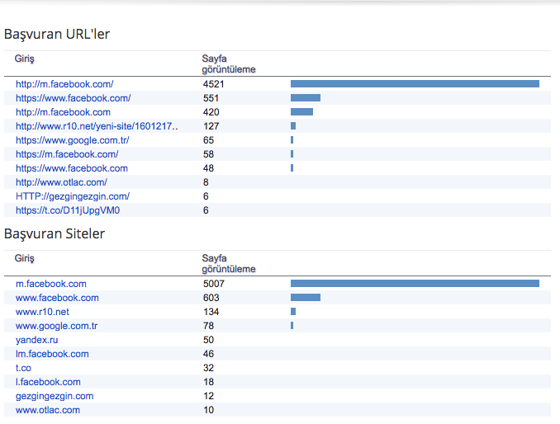Click the bar for http://m.facebook.com/ with 4521 views
Image resolution: width=560 pixels, height=424 pixels.
pyautogui.click(x=415, y=84)
